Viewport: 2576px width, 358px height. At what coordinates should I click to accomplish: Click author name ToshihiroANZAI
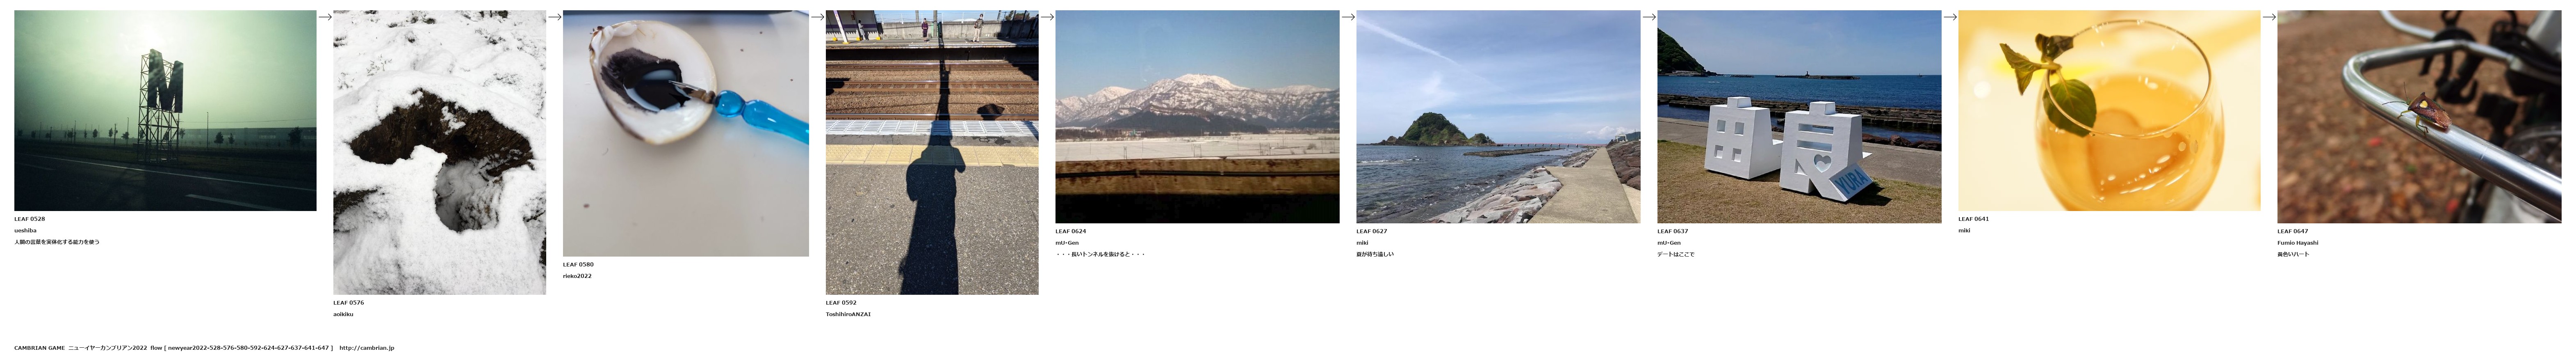tap(848, 314)
